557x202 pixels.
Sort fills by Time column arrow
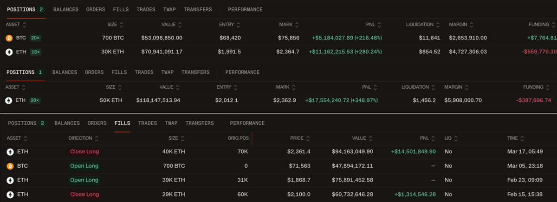(523, 138)
